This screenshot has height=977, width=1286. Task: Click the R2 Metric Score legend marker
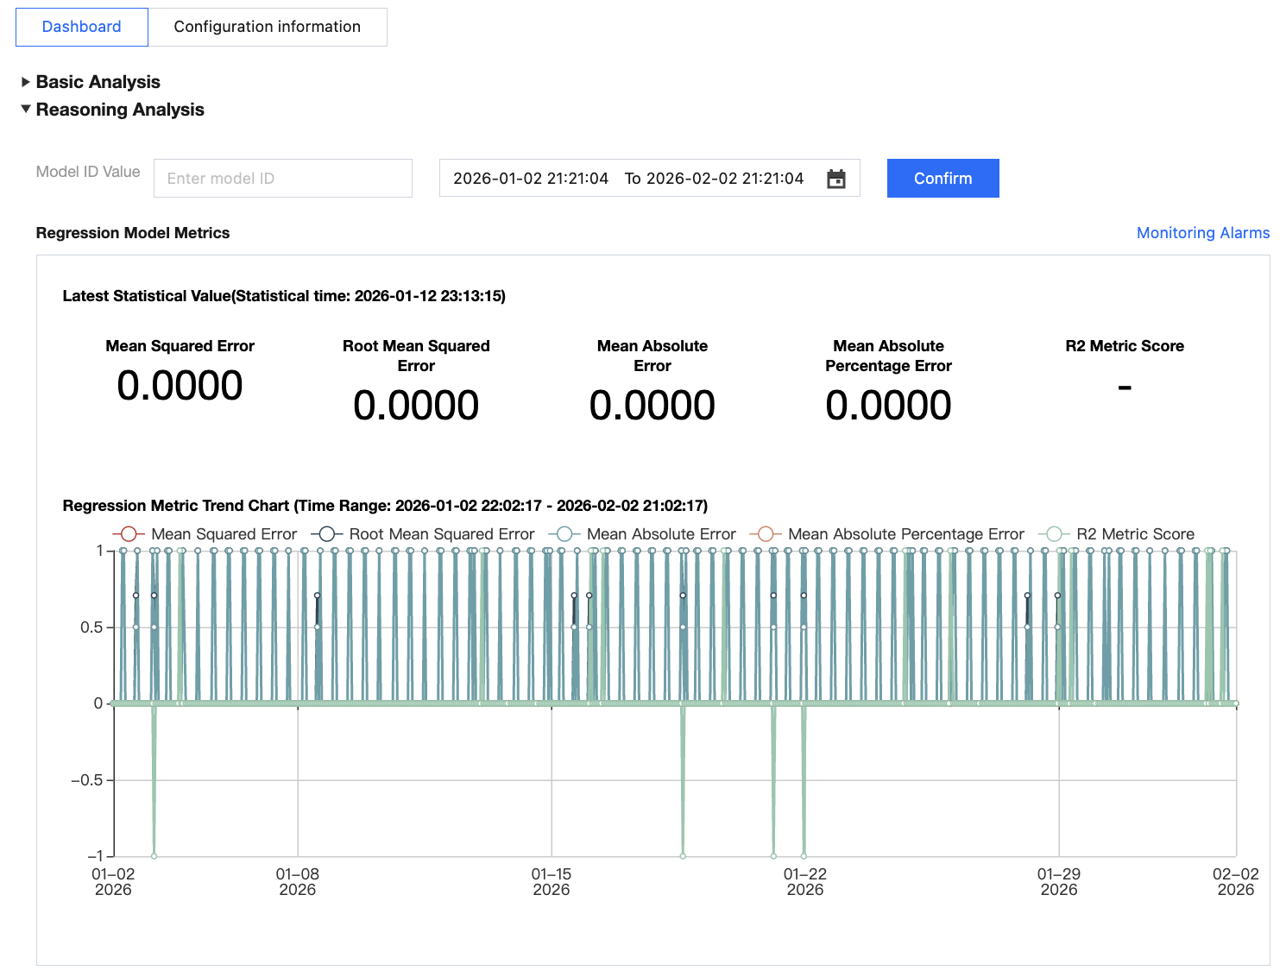(x=1053, y=534)
